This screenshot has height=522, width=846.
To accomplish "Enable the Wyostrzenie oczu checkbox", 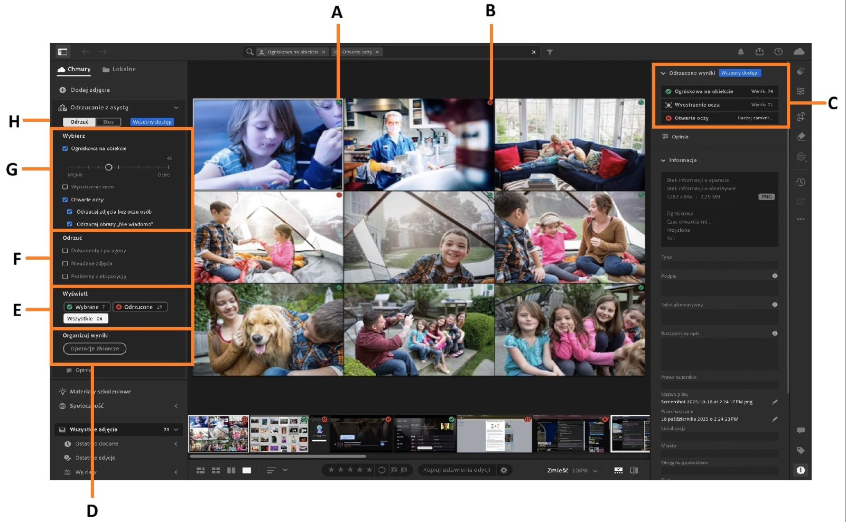I will [65, 186].
